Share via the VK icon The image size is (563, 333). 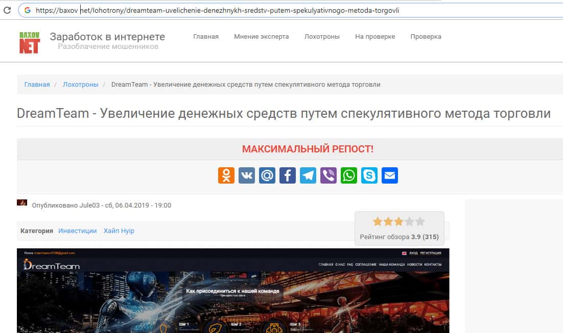click(x=247, y=175)
